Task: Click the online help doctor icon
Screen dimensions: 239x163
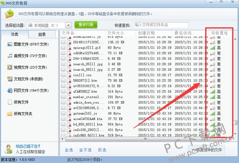Action: 8,149
